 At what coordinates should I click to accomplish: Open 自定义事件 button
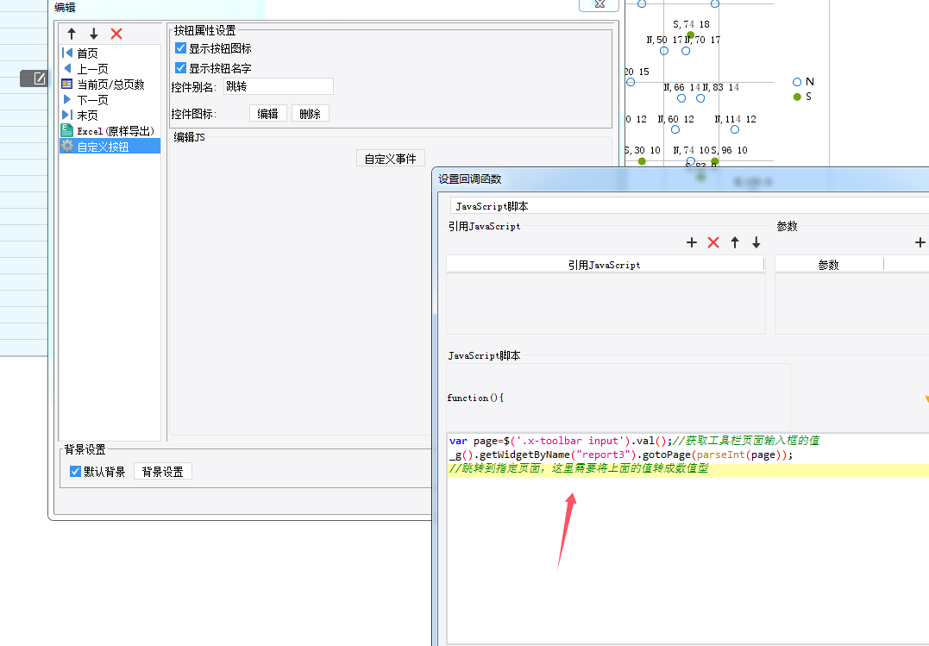(x=391, y=158)
